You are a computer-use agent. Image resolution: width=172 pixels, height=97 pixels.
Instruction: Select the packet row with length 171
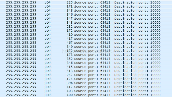(x=86, y=7)
